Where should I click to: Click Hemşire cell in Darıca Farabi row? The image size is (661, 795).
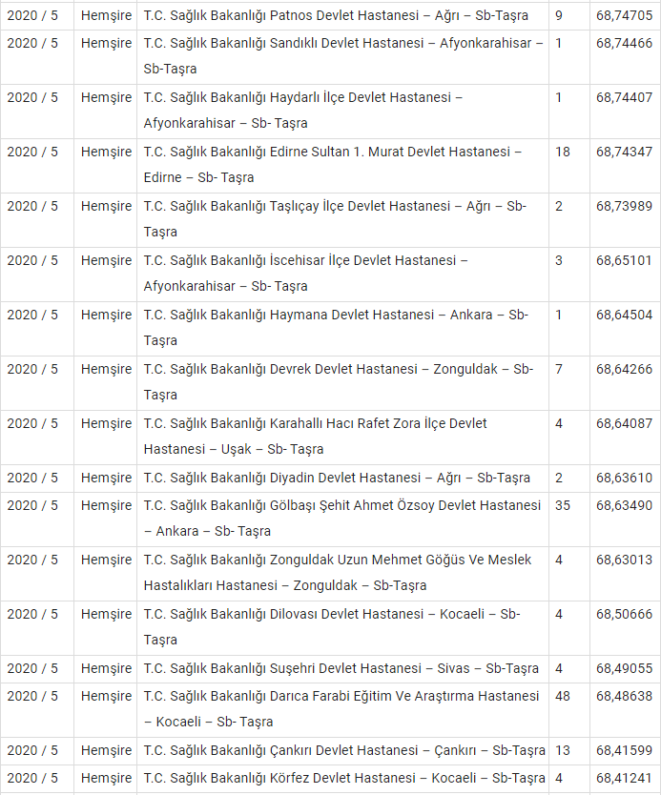(x=106, y=696)
